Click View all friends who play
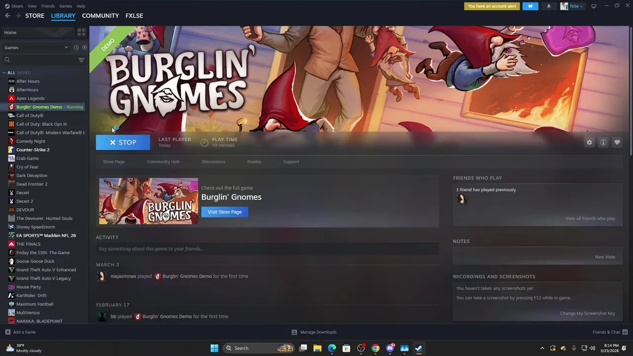This screenshot has width=633, height=356. point(590,219)
